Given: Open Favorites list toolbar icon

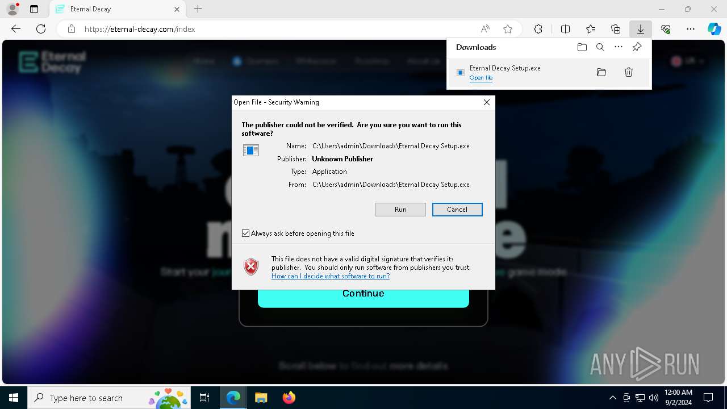Looking at the screenshot, I should tap(591, 29).
